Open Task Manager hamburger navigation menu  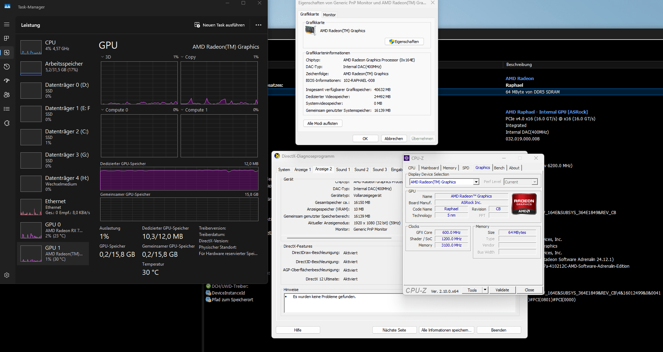click(7, 24)
